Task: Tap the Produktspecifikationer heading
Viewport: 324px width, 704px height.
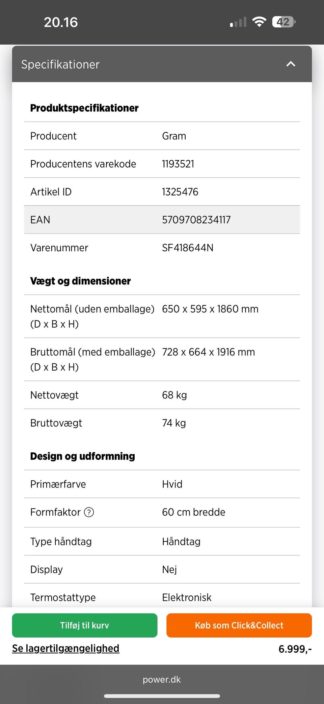Action: (84, 108)
